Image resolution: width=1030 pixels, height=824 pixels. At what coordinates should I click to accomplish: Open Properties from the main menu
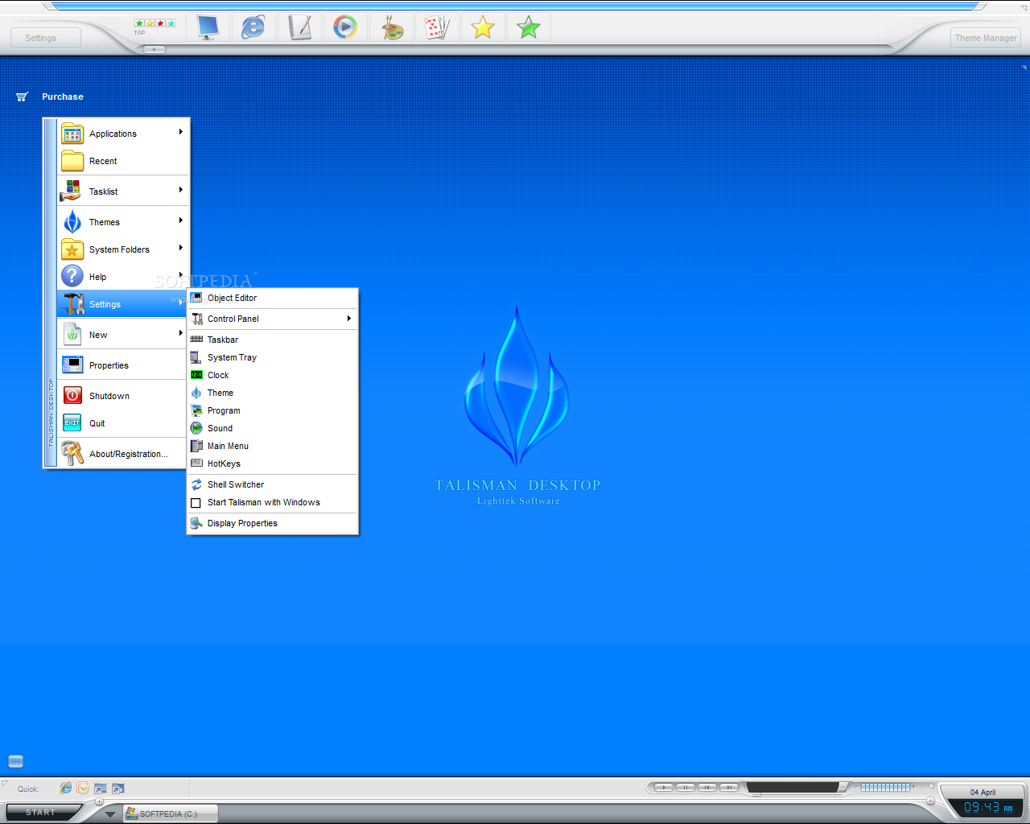(x=123, y=365)
